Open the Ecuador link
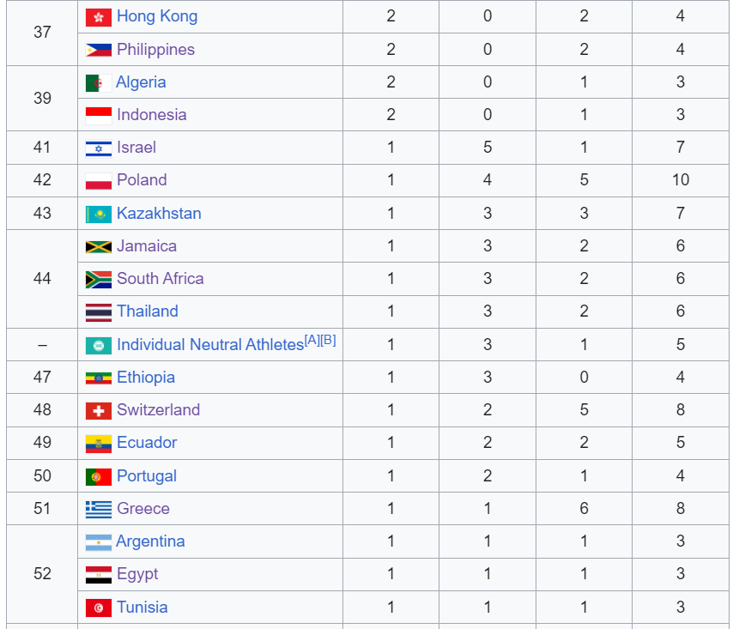733x629 pixels. point(147,443)
